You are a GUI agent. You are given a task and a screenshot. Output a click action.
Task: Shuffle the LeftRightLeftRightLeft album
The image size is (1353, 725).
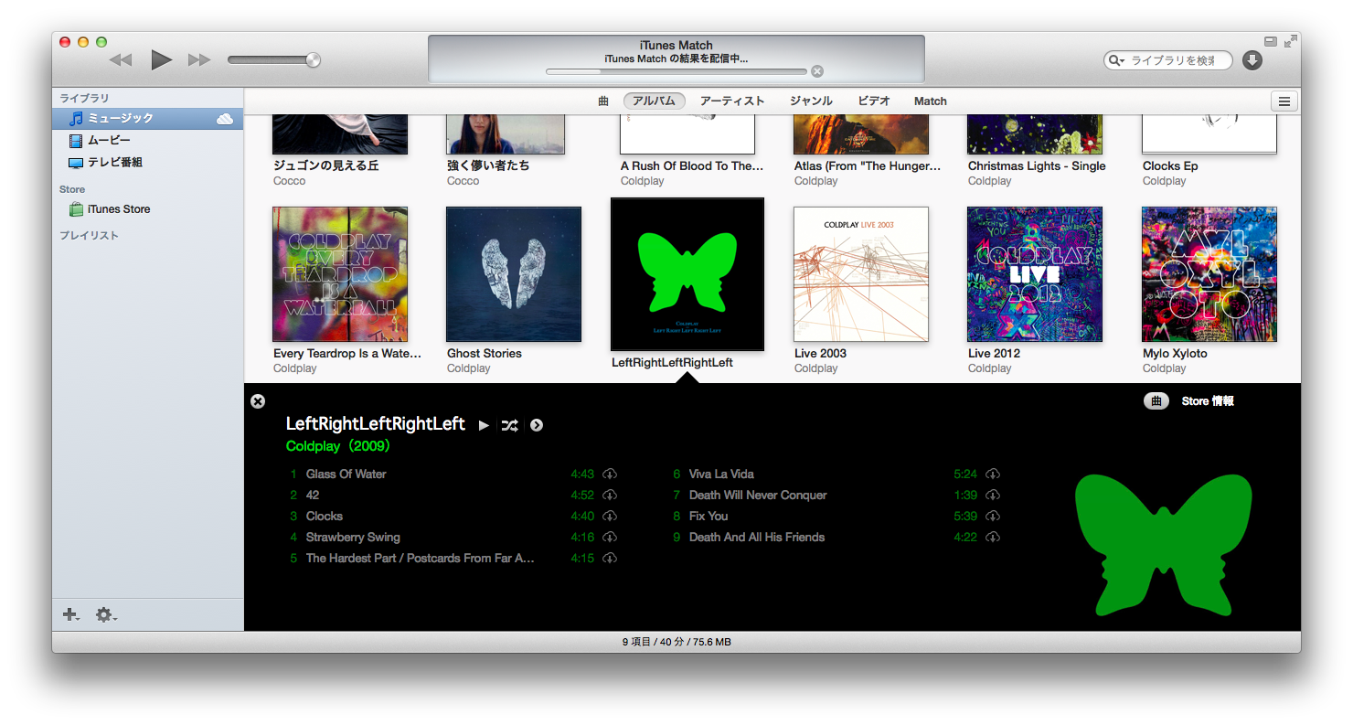click(509, 425)
